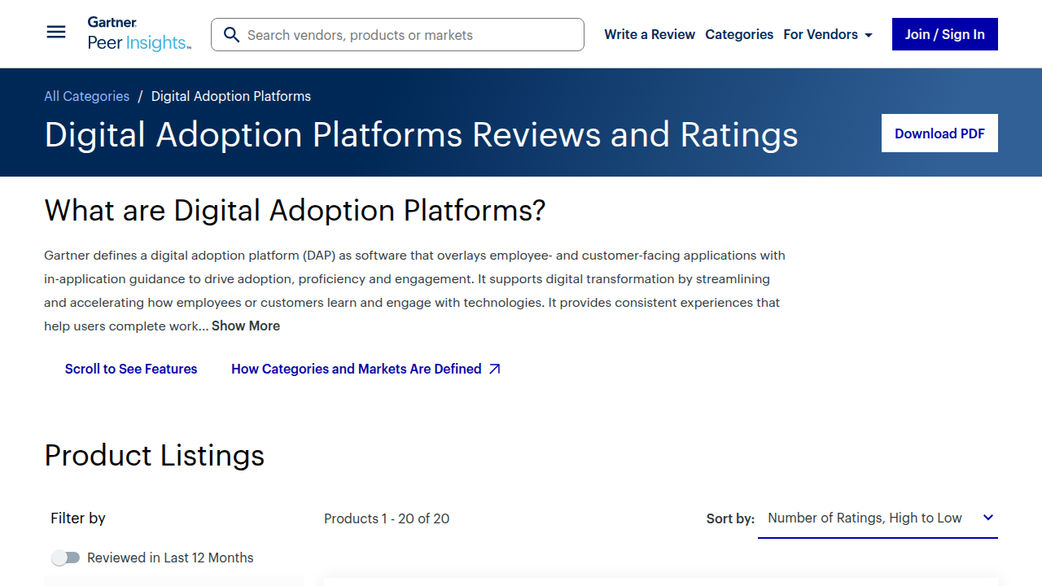The image size is (1042, 586).
Task: Click the external link arrow icon
Action: (x=494, y=369)
